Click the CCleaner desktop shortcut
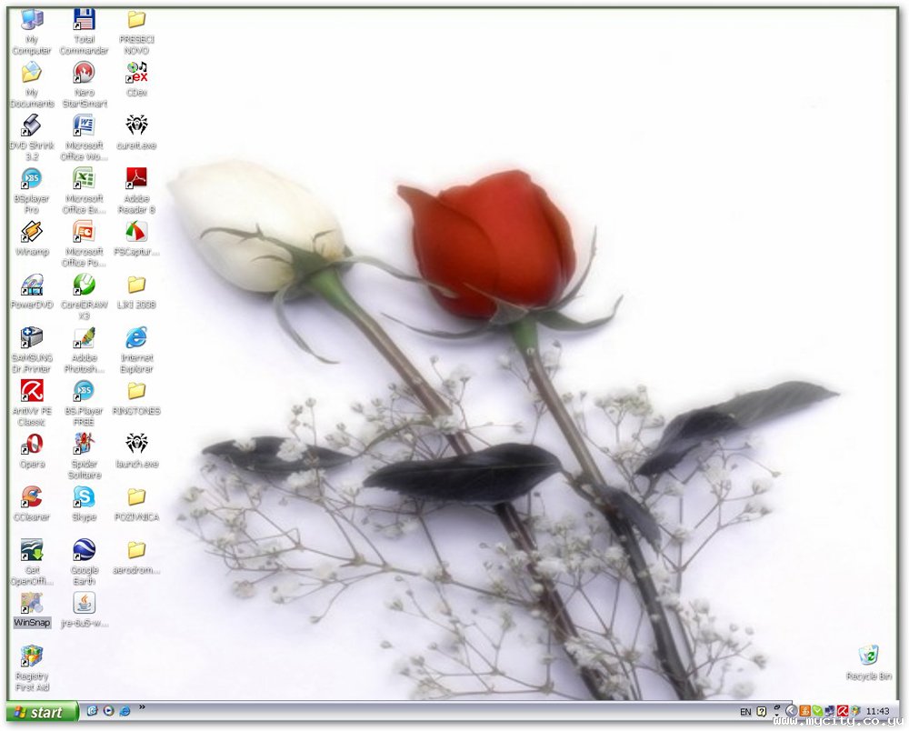The image size is (909, 731). [32, 505]
